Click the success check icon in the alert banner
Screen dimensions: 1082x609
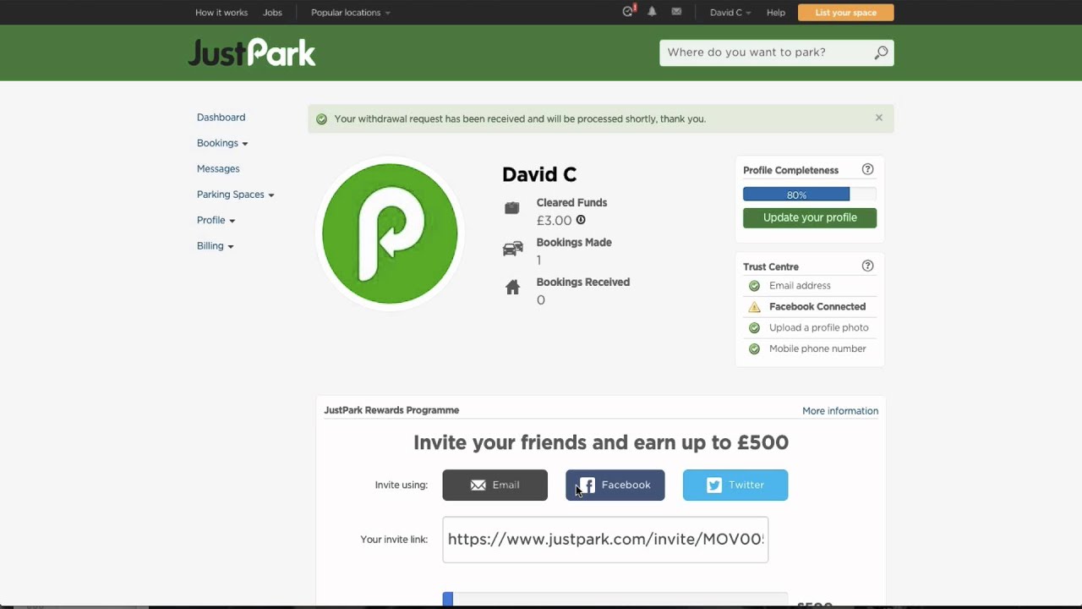[x=321, y=119]
